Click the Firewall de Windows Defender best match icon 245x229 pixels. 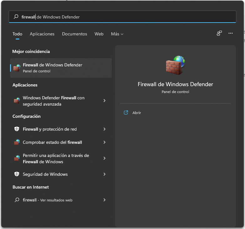point(17,68)
